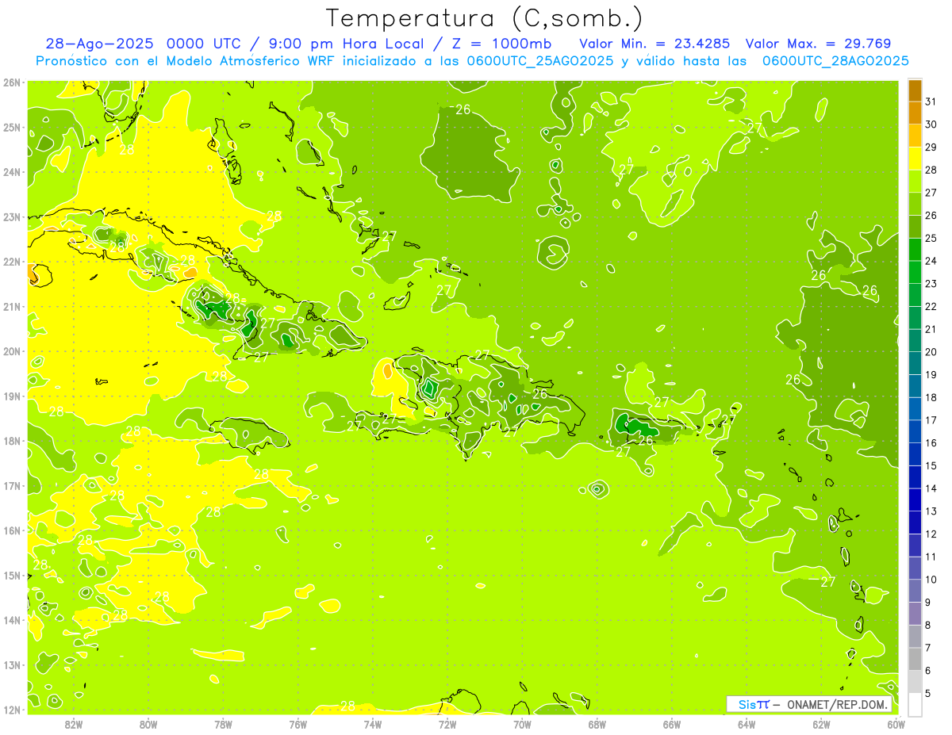
Task: Click the '12N' latitude axis label
Action: (x=13, y=710)
